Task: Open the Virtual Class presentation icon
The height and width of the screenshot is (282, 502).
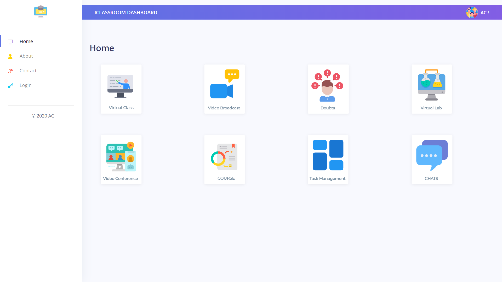Action: point(121,86)
